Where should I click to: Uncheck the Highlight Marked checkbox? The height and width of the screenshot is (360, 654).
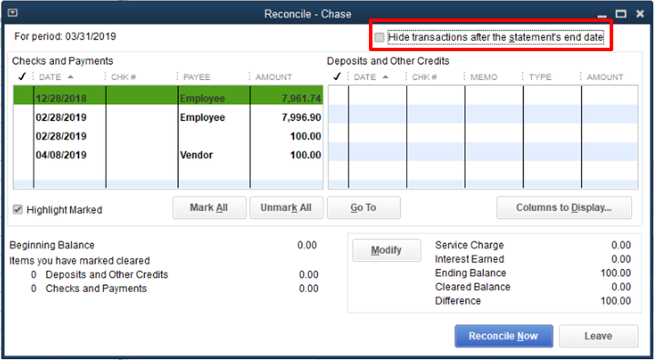click(18, 210)
